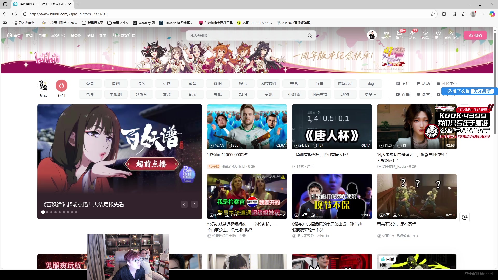Close the bilibili browser tab

point(70,4)
